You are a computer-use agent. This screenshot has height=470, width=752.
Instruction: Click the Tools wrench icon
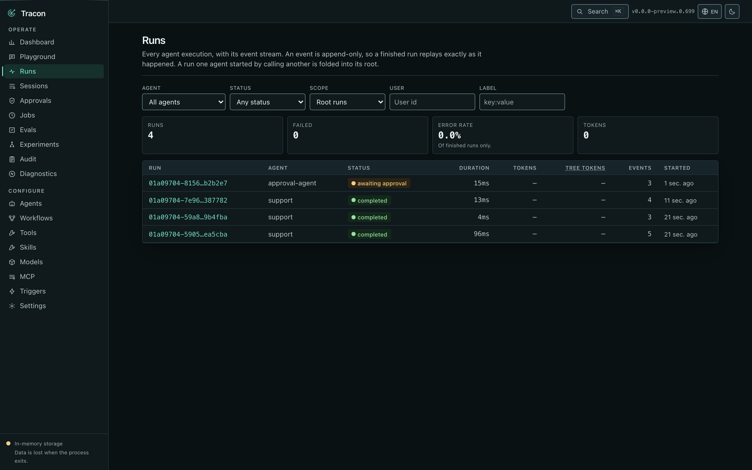12,233
